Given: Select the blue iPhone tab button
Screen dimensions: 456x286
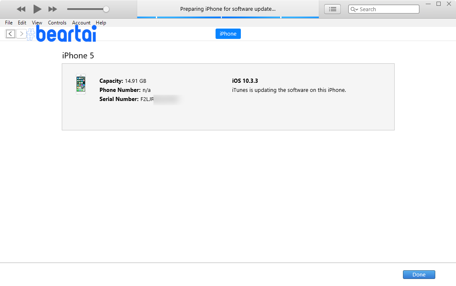Looking at the screenshot, I should coord(228,34).
